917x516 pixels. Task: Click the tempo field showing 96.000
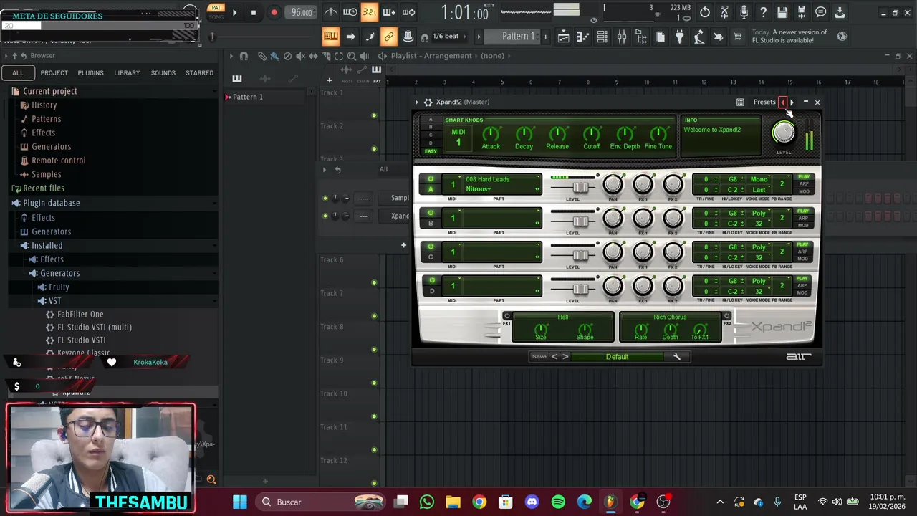pos(302,12)
